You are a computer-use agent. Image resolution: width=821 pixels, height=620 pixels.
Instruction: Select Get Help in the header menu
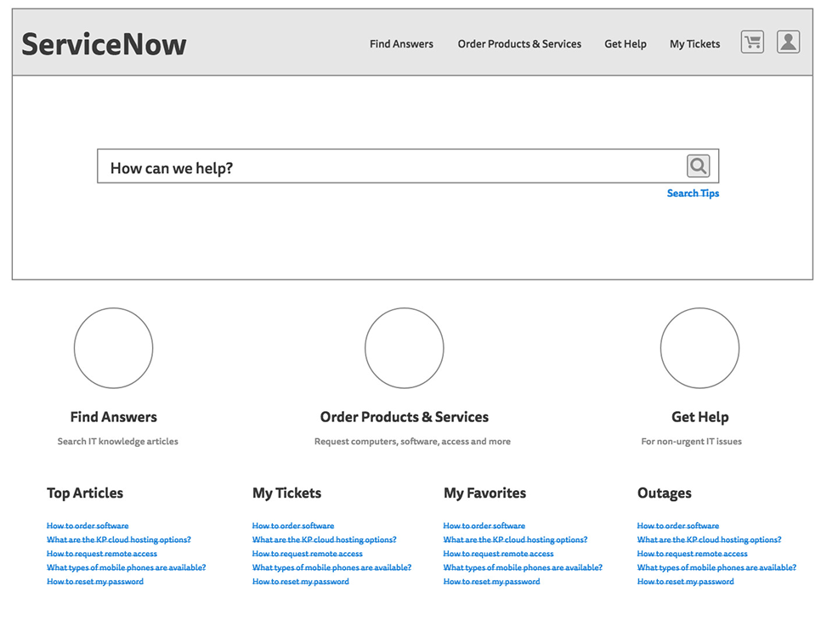625,44
